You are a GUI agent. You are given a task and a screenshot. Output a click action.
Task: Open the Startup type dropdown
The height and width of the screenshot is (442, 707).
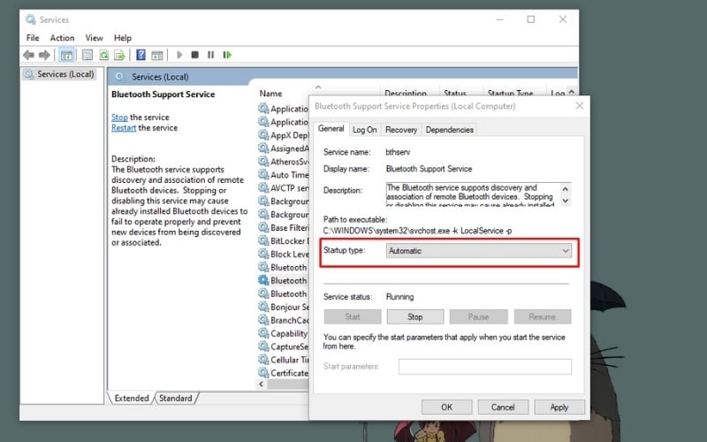pos(479,251)
